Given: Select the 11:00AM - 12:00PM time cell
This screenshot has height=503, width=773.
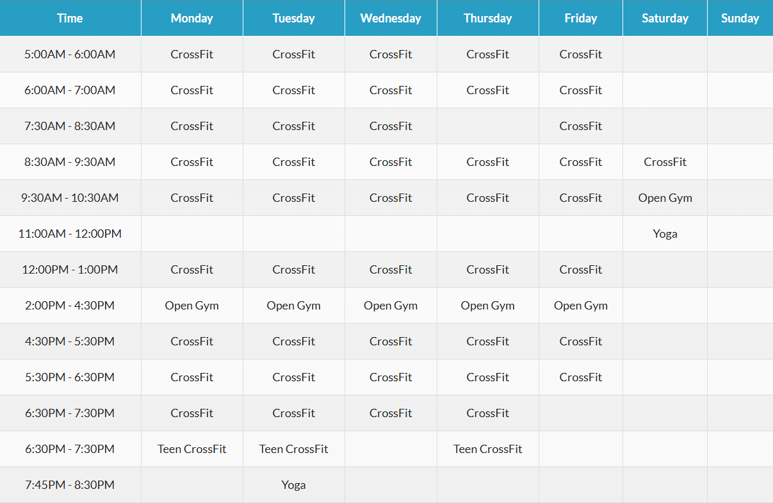Looking at the screenshot, I should pyautogui.click(x=70, y=234).
